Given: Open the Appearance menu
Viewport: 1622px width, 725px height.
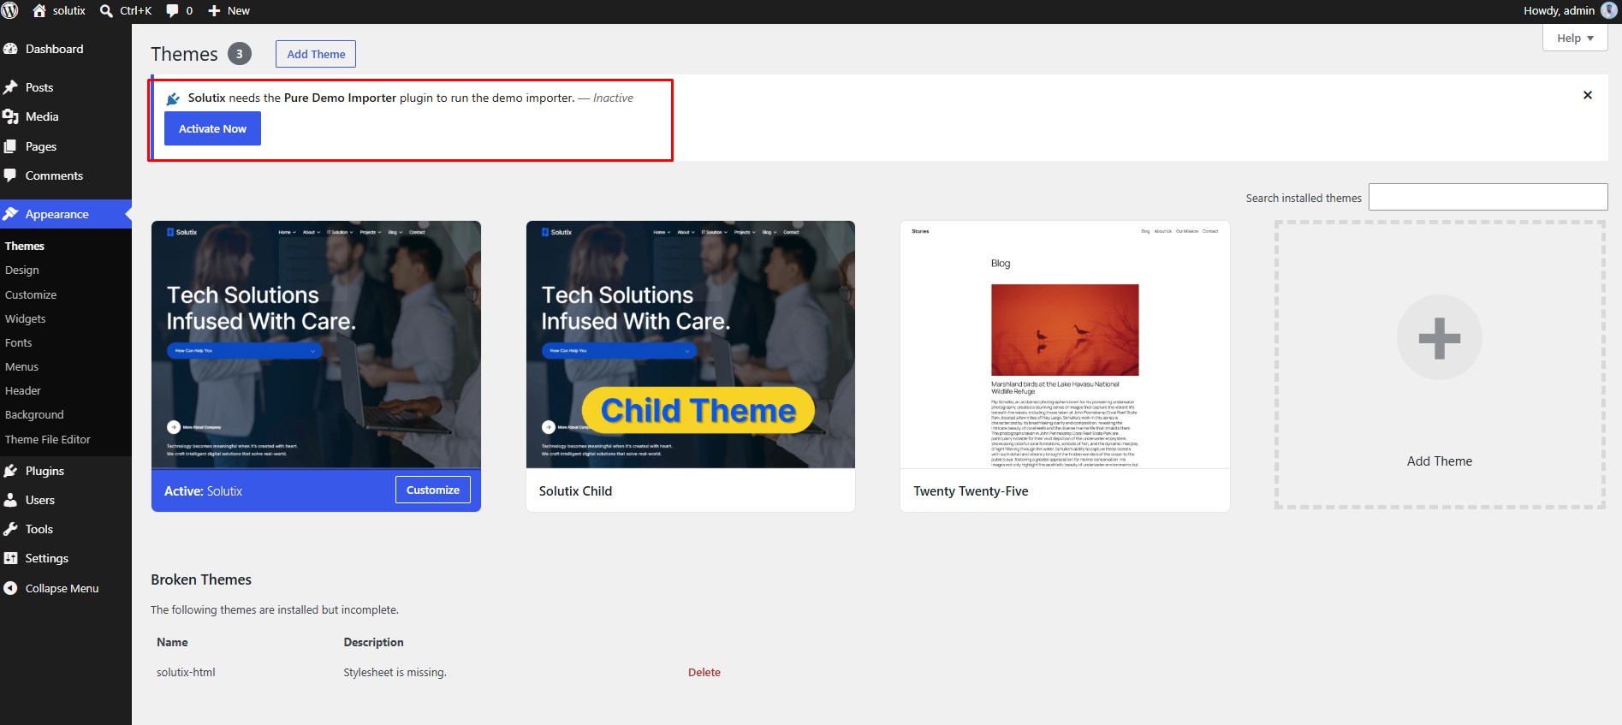Looking at the screenshot, I should 66,214.
